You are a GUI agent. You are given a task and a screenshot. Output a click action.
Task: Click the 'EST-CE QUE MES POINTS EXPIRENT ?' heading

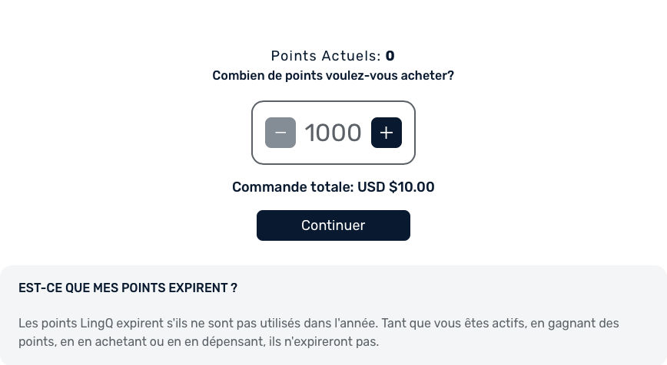click(128, 288)
